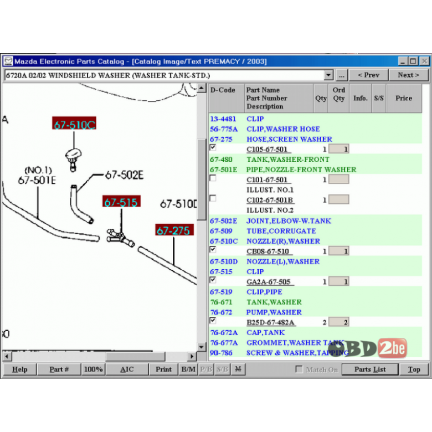Click the ellipsis browse button
The image size is (432, 432).
tap(341, 75)
